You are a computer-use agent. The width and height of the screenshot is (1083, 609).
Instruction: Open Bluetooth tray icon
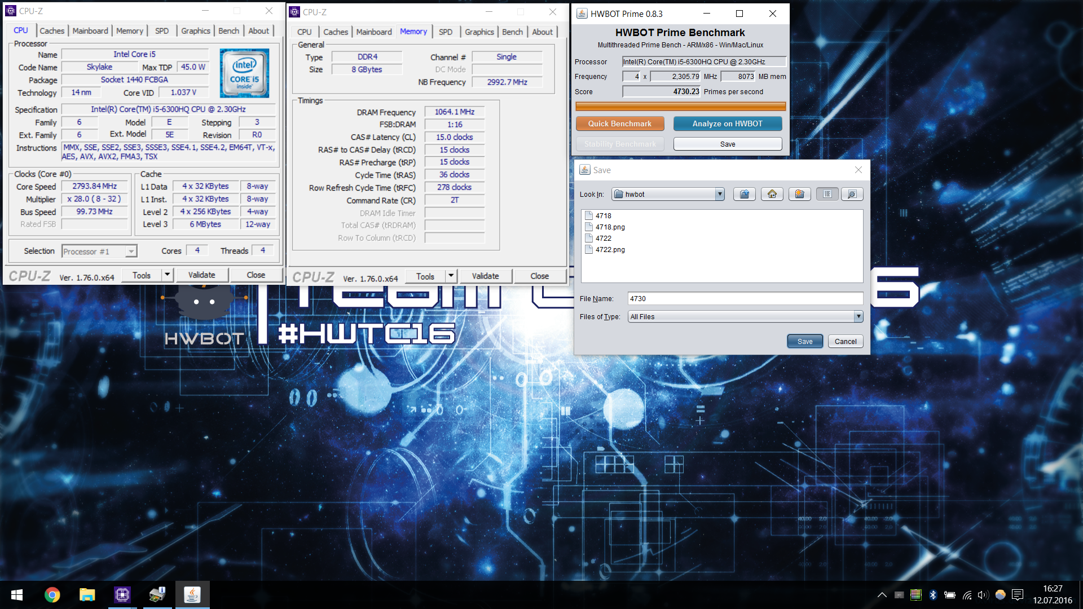(x=932, y=595)
